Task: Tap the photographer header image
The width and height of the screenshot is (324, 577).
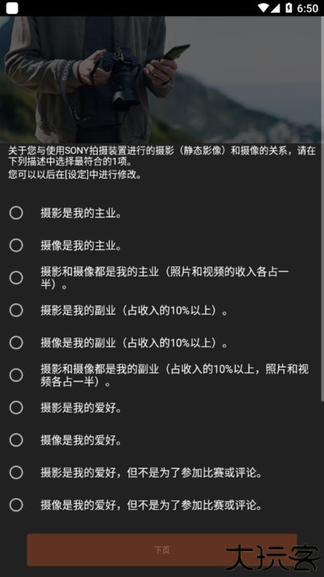Action: (162, 80)
